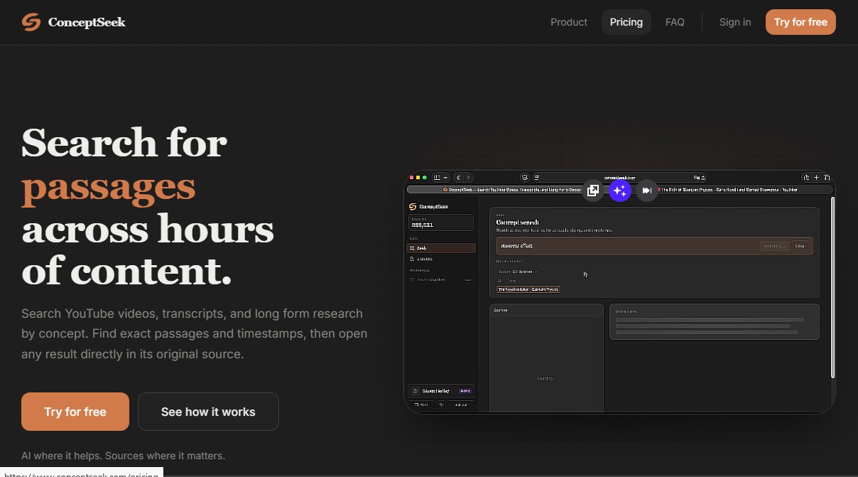Click the credits counter box in the demo sidebar

point(440,223)
